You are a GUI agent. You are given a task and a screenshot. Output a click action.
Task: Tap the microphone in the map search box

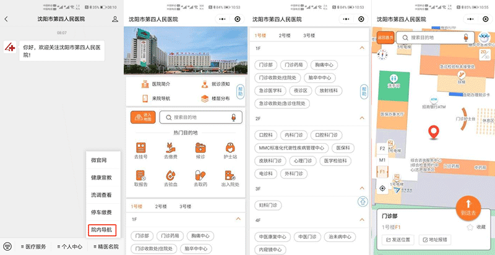click(466, 38)
